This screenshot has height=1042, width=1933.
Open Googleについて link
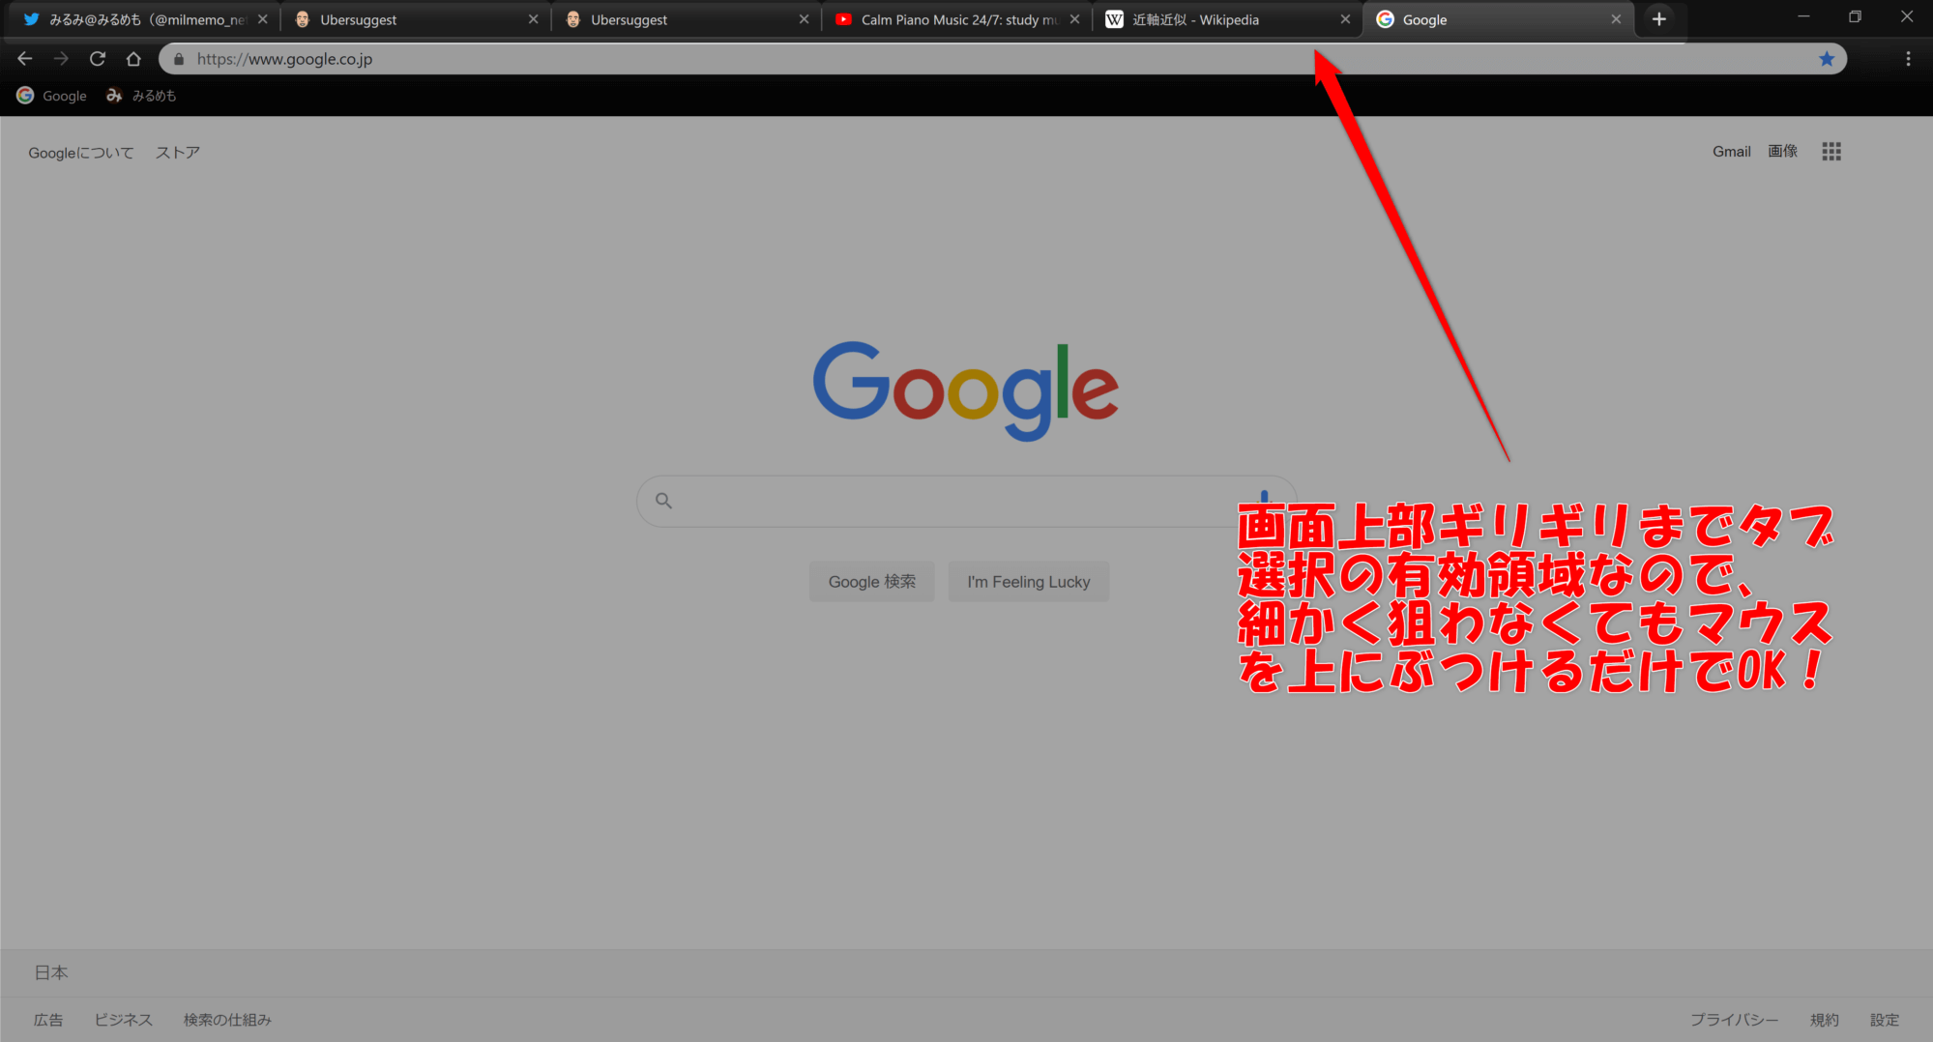click(x=81, y=153)
